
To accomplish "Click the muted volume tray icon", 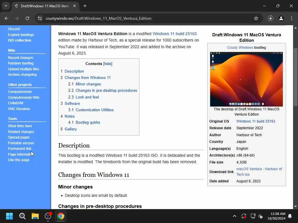I will click(x=260, y=216).
